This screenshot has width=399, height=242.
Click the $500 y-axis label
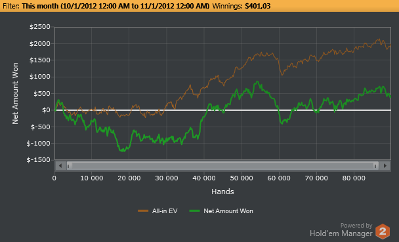pyautogui.click(x=42, y=94)
